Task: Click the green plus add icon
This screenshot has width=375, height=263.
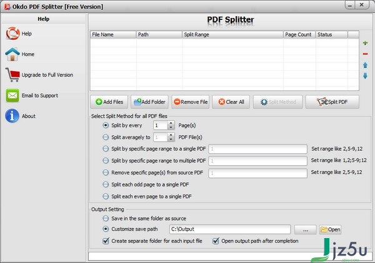Action: pos(365,43)
